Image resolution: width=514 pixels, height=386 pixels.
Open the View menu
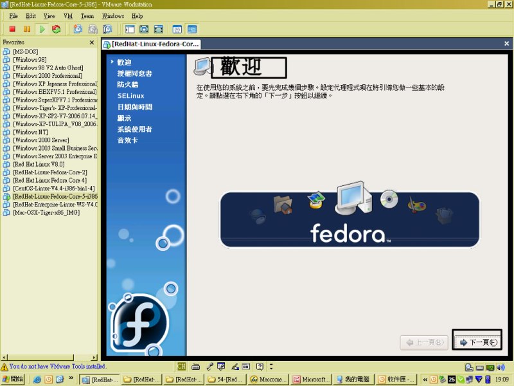click(49, 16)
